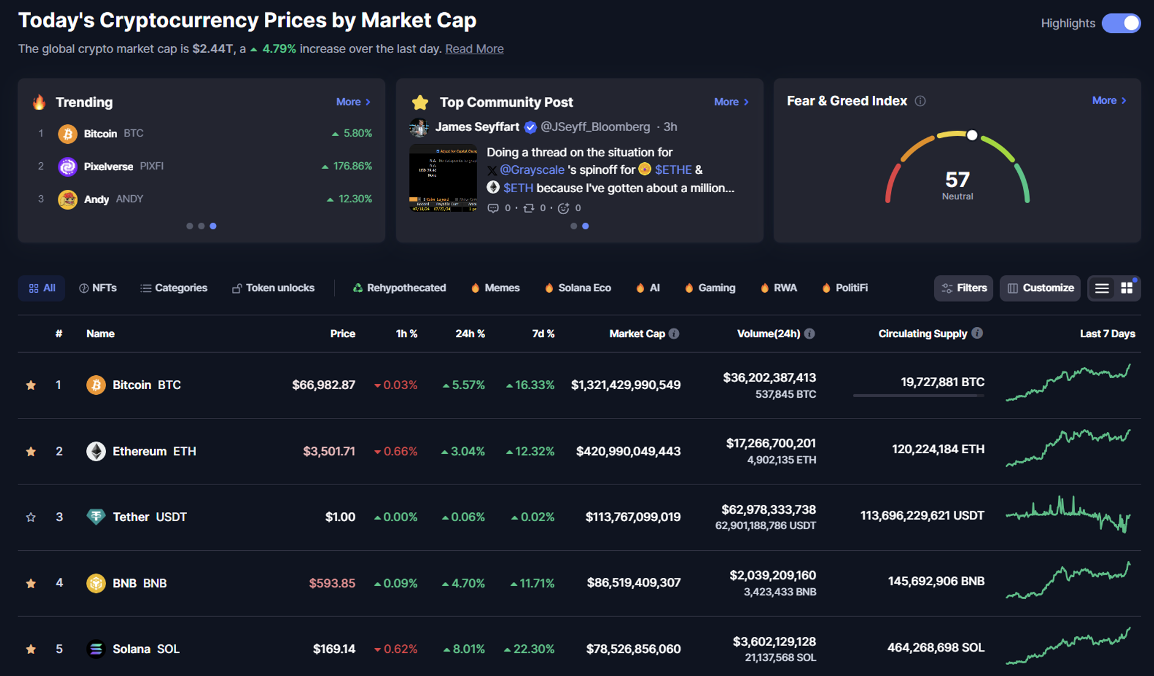Click the Solana coin logo
Viewport: 1154px width, 676px height.
[96, 649]
